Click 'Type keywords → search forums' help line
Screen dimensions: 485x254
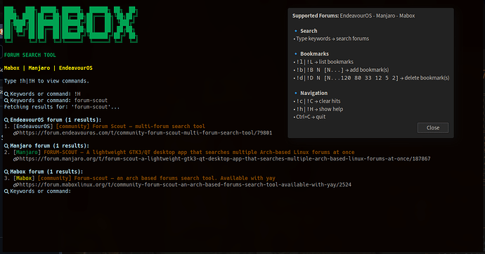(x=331, y=39)
